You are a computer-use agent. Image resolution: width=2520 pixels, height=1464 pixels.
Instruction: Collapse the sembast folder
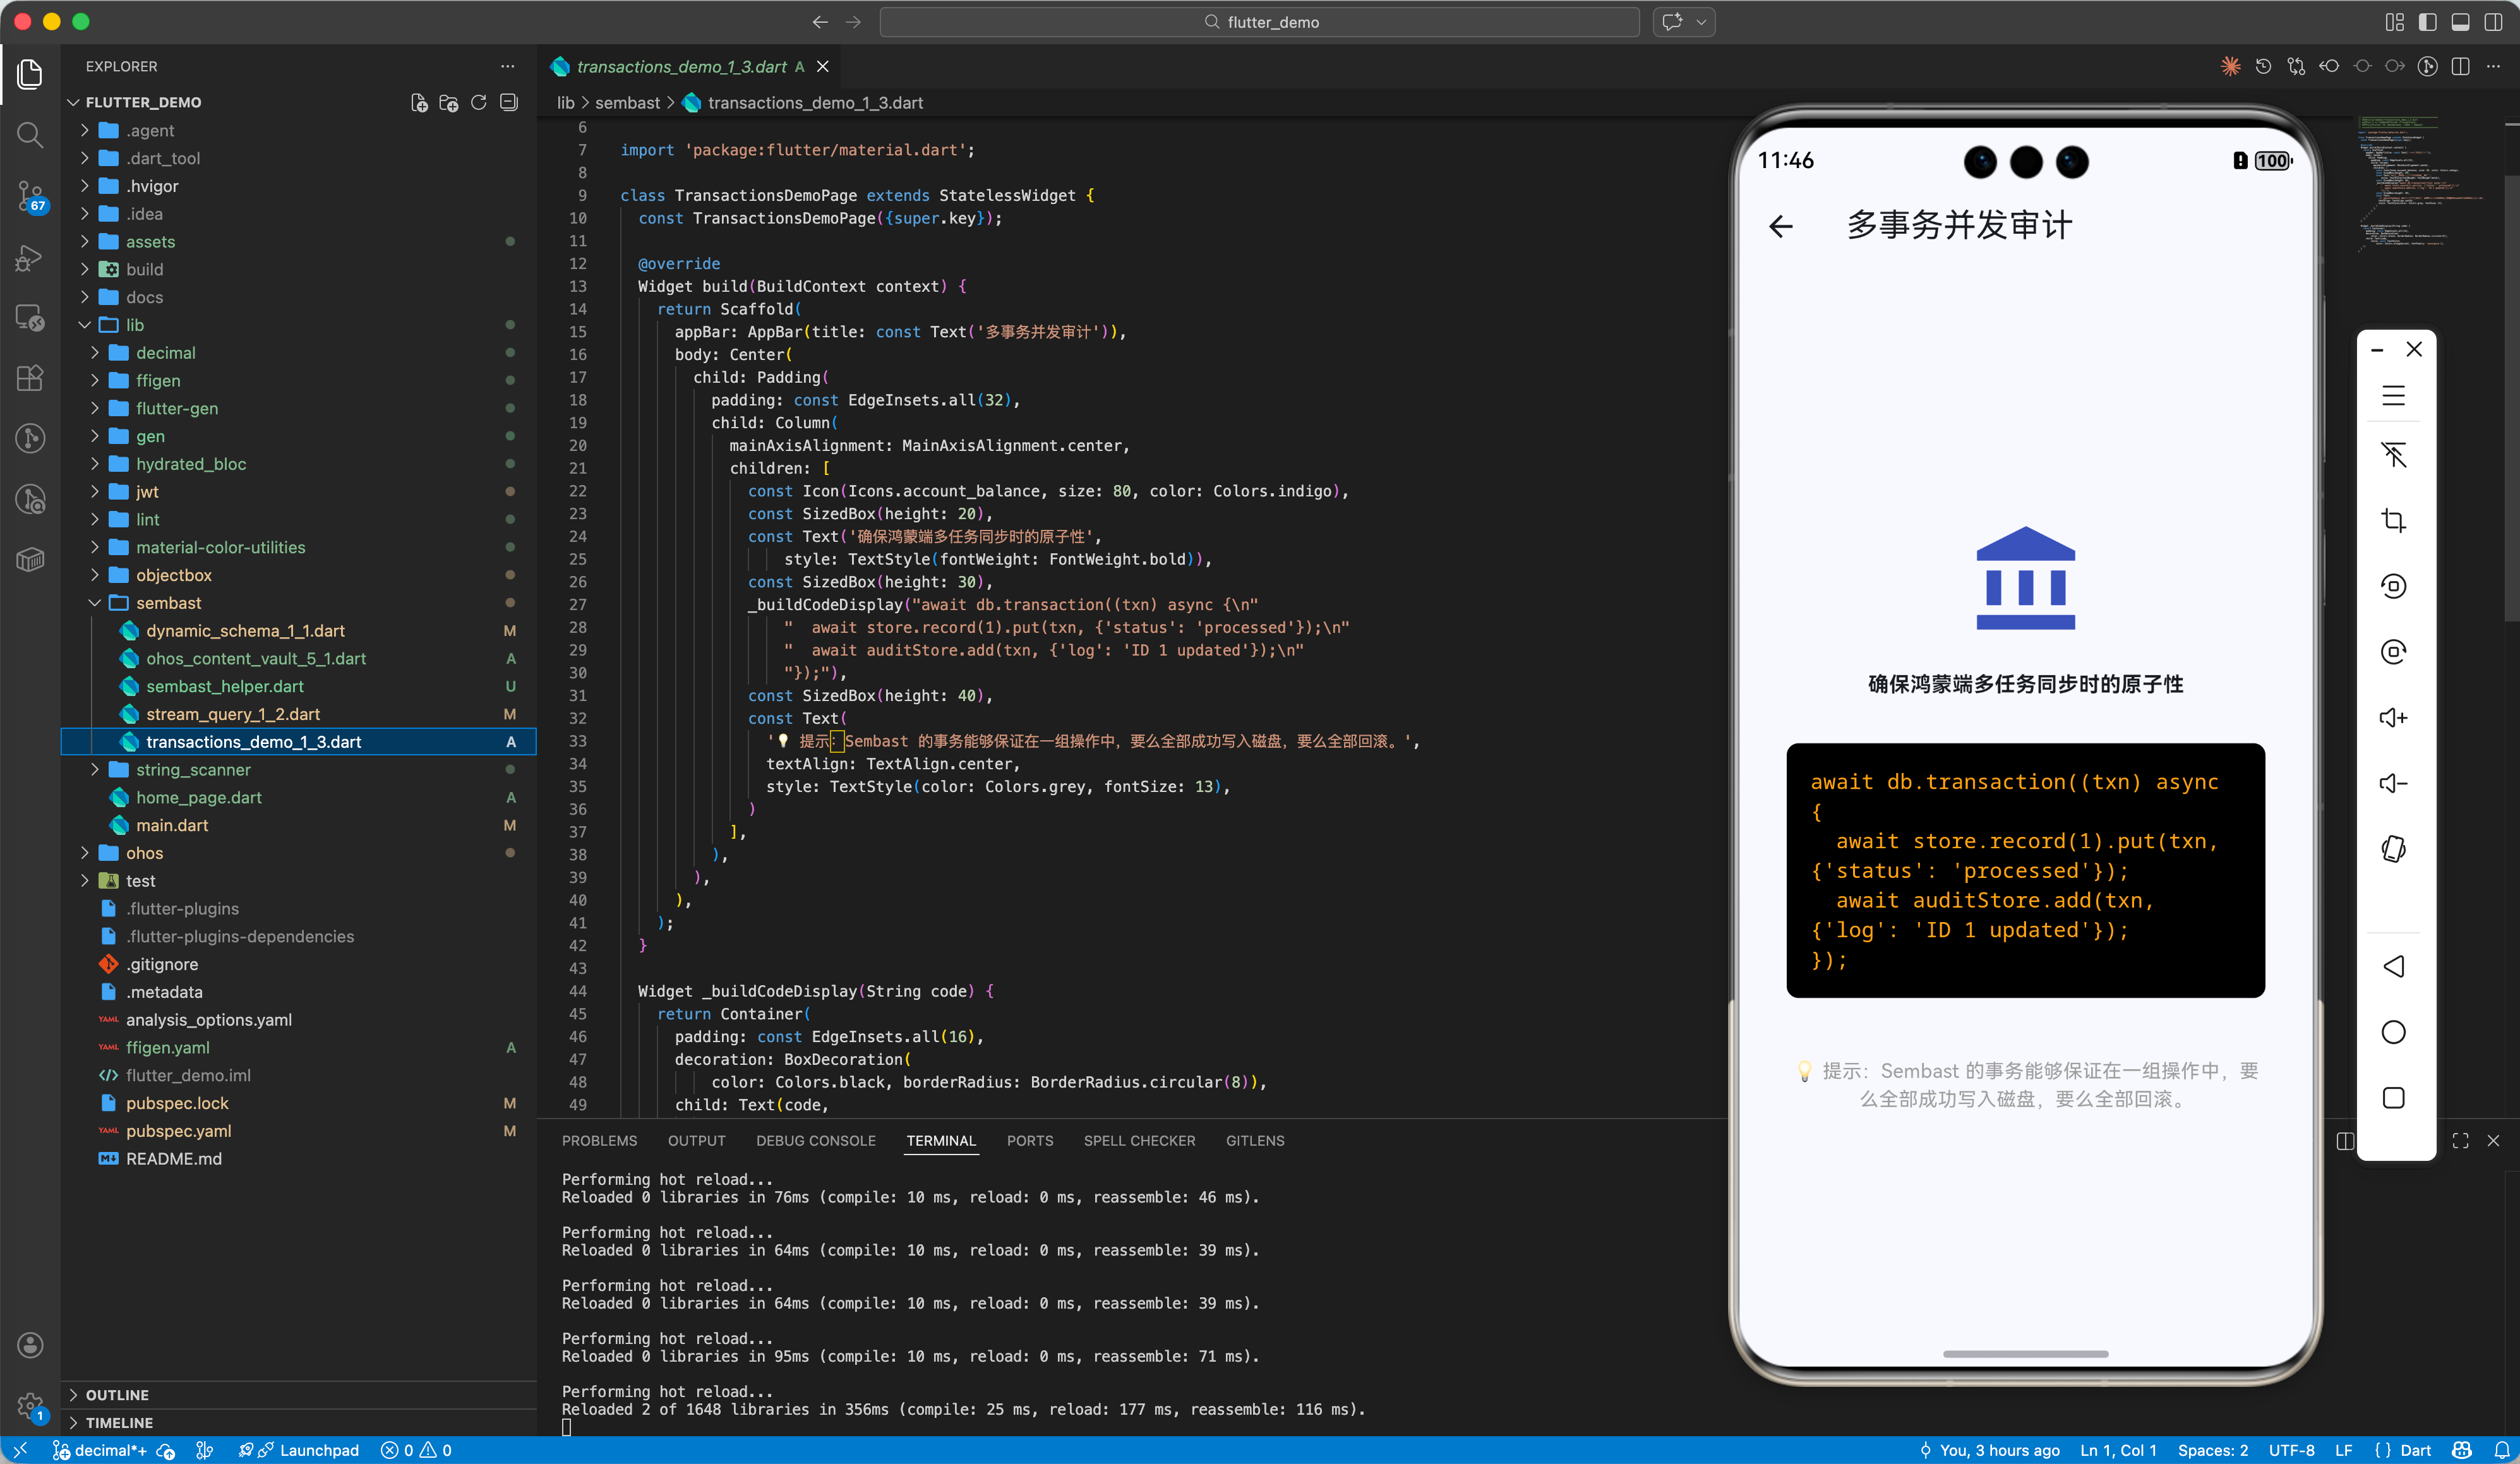pos(168,603)
